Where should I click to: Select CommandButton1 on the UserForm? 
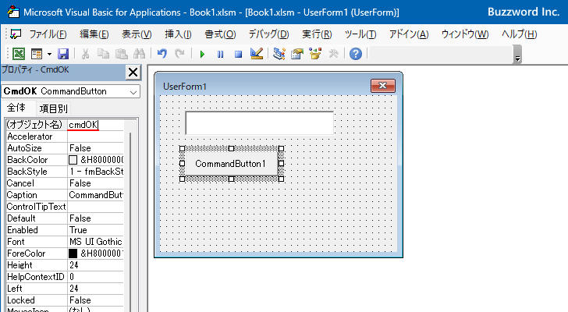pos(230,164)
